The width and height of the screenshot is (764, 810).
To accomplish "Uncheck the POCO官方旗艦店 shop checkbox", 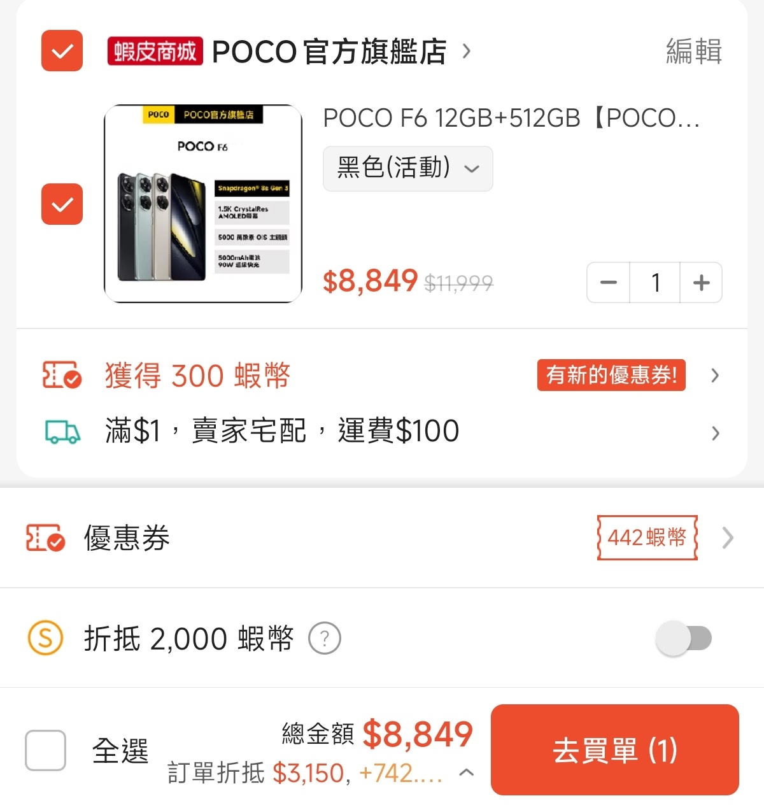I will (x=62, y=51).
